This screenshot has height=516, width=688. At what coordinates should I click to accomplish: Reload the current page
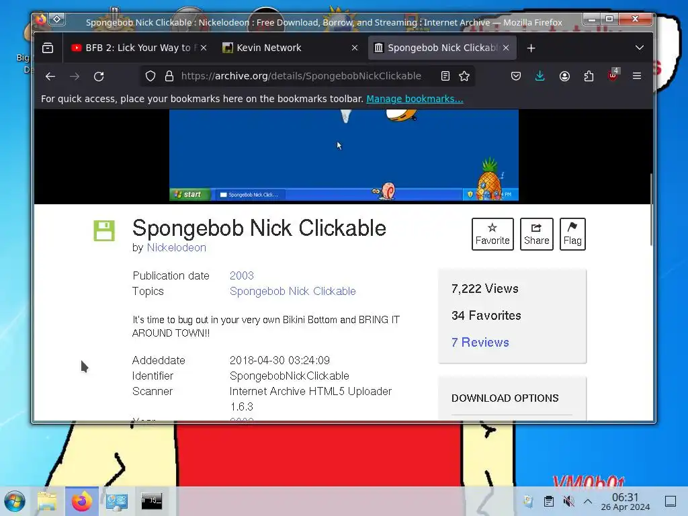[99, 77]
